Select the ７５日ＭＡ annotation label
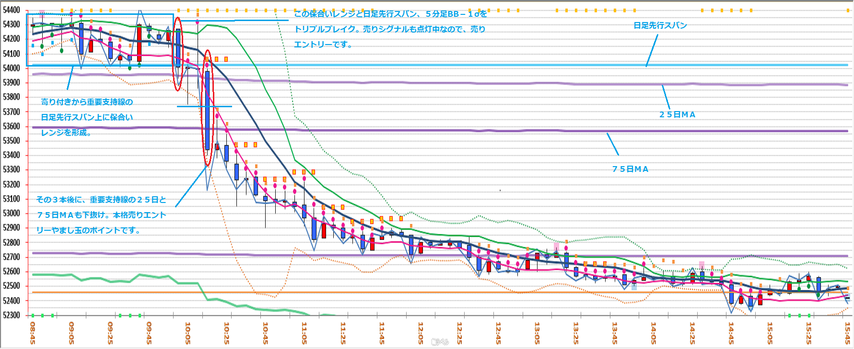 point(630,169)
